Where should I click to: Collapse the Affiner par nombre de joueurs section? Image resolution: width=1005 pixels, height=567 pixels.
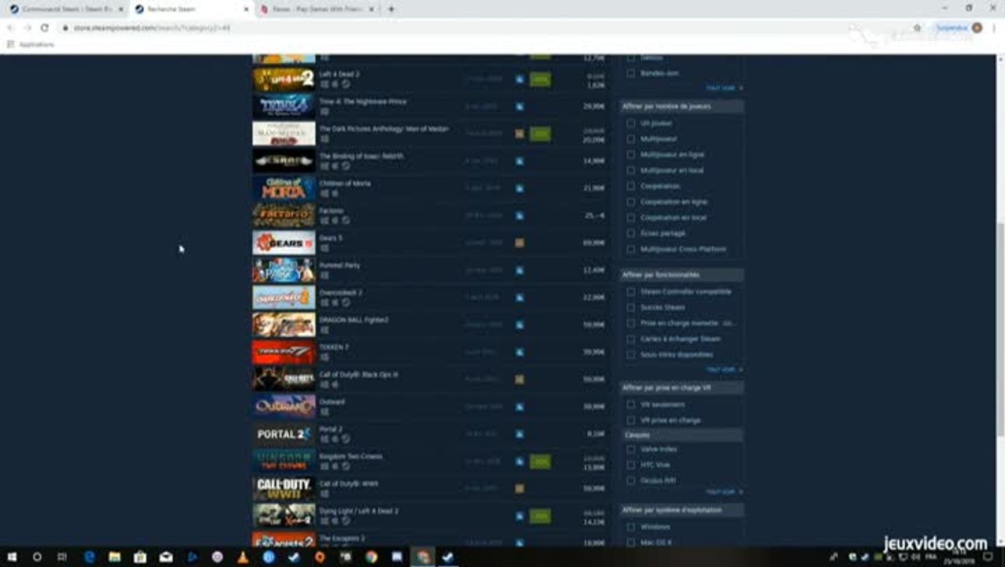[681, 106]
